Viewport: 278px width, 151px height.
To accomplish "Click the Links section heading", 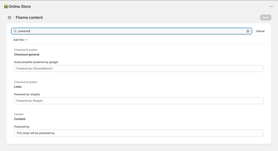I will (x=18, y=87).
